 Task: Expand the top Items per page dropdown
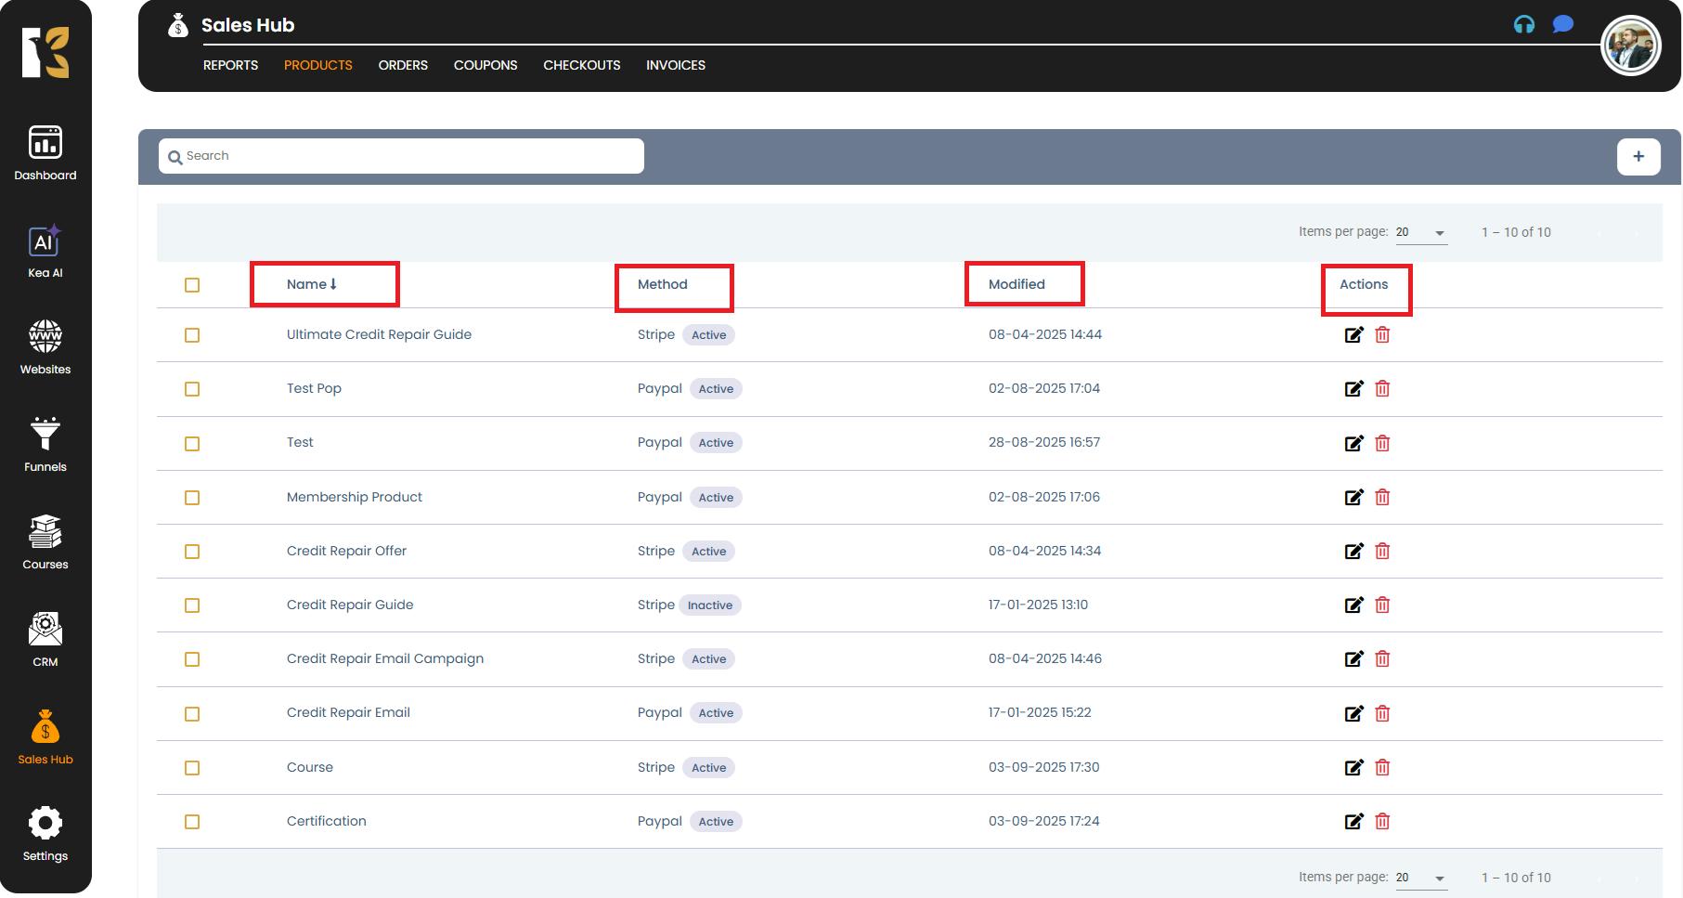1420,233
